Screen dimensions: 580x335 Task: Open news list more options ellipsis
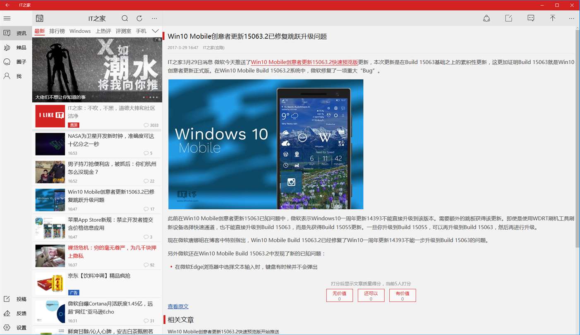click(x=154, y=19)
